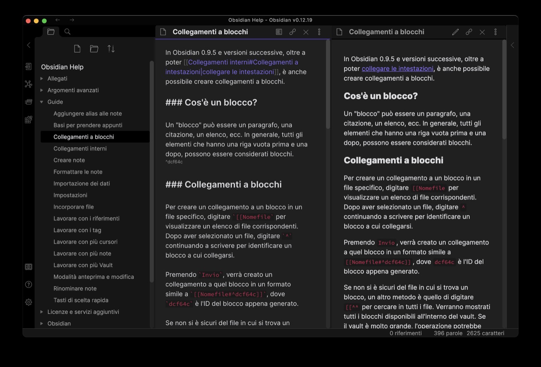Toggle preview mode in the left pane

point(279,32)
